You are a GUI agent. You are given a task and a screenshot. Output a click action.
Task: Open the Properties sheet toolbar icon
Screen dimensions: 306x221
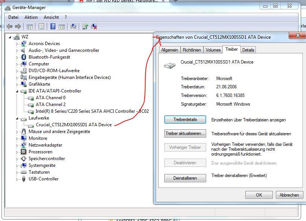(41, 26)
